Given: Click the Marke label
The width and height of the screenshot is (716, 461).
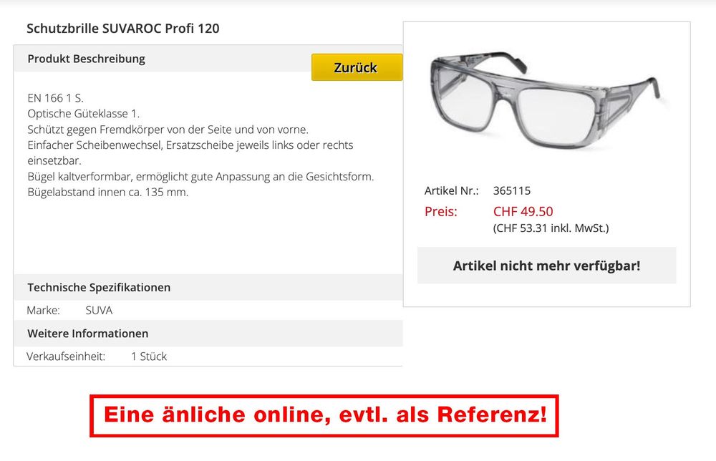Looking at the screenshot, I should [44, 311].
